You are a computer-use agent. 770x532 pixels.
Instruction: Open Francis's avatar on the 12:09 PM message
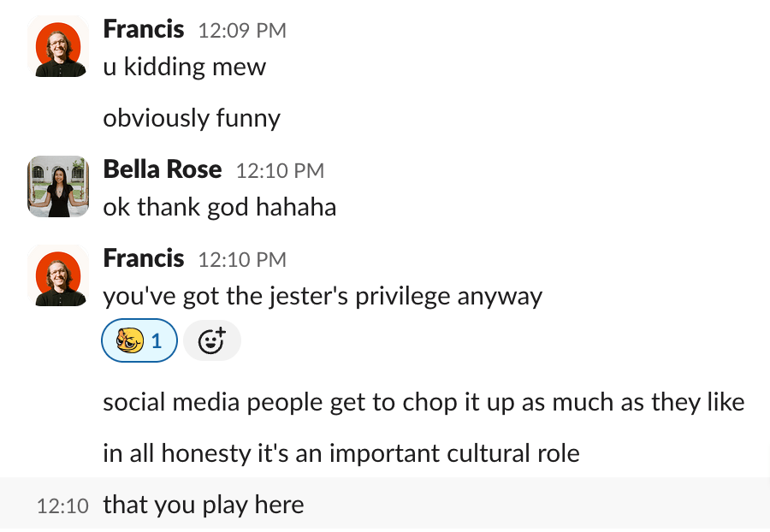tap(58, 47)
